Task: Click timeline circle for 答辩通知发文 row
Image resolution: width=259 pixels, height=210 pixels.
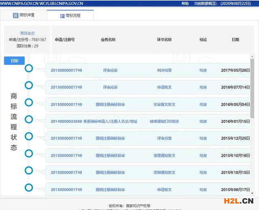Action: (29, 170)
